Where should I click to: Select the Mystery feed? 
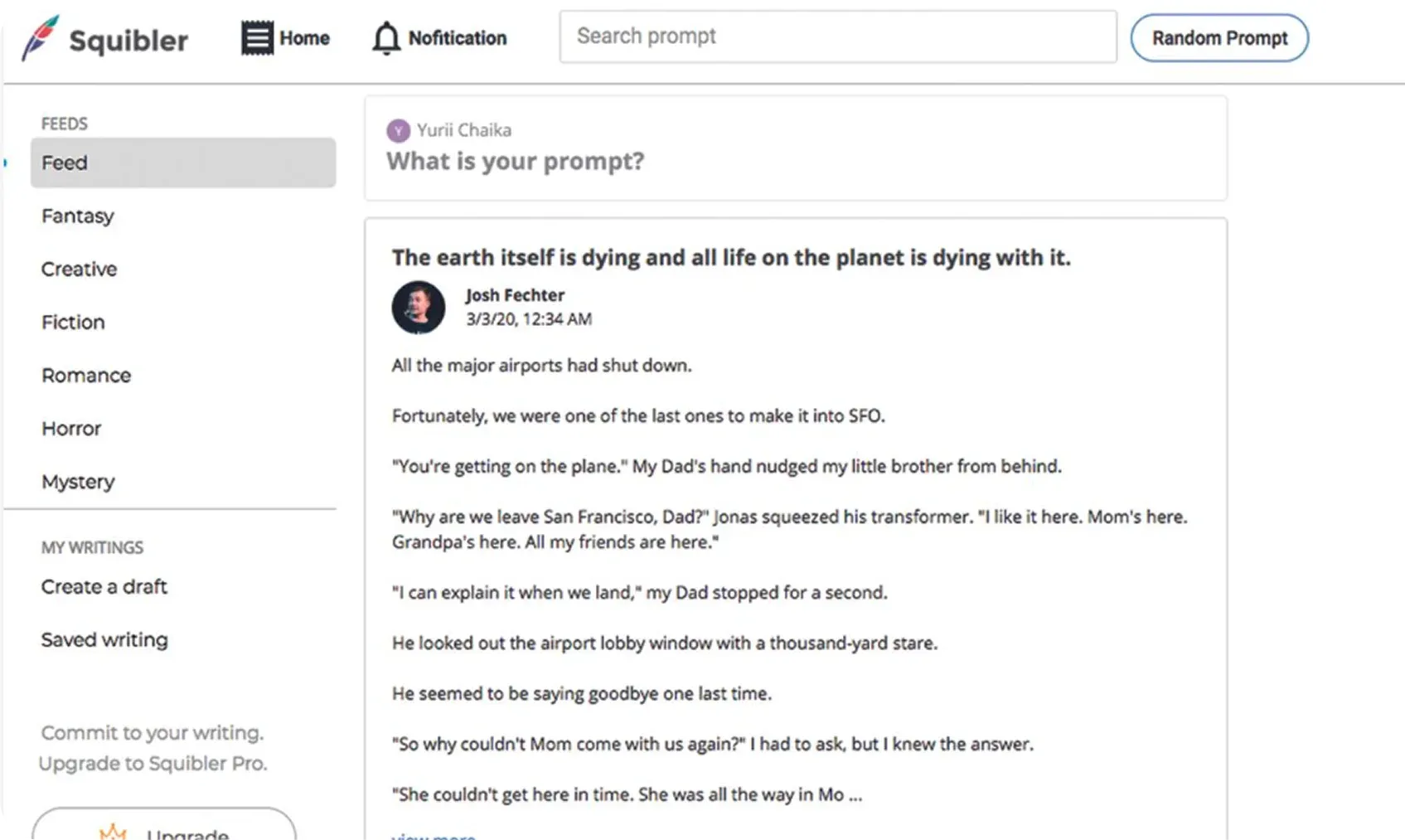tap(79, 482)
